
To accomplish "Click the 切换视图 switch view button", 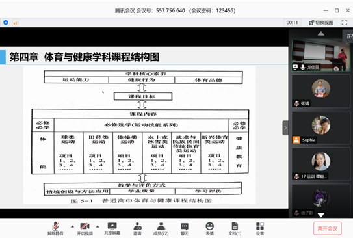I will (321, 23).
